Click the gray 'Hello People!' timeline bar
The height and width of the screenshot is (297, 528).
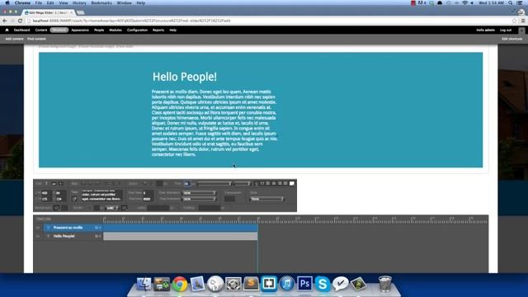click(x=180, y=237)
